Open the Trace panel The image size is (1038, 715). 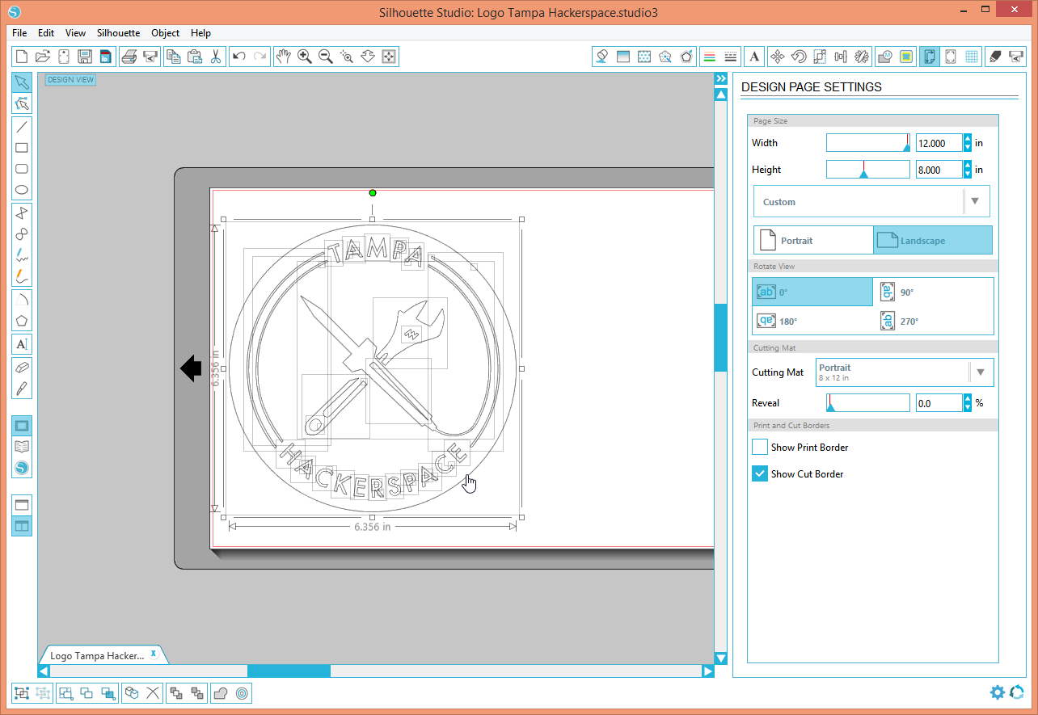click(x=905, y=57)
